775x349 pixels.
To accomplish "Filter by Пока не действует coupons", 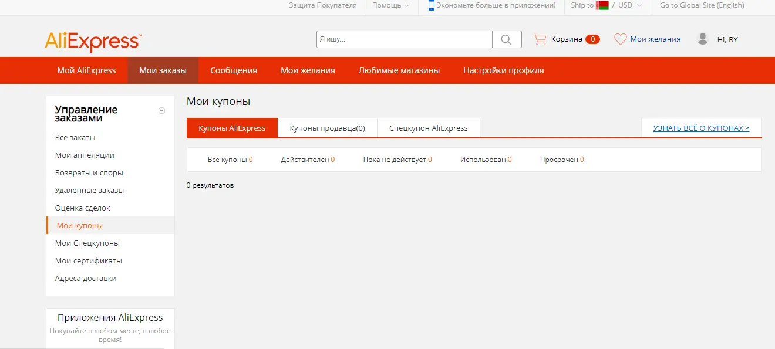I will 397,160.
